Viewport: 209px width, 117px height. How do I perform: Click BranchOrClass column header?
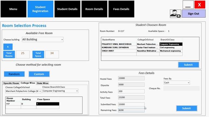[171, 40]
